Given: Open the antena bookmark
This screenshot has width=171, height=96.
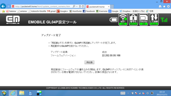Looking at the screenshot, I should (22, 11).
